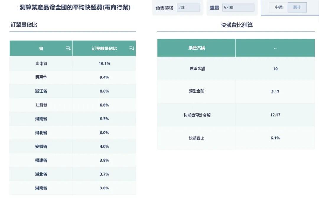The width and height of the screenshot is (319, 211).
Task: Click the 快遞費比測算 section heading
Action: tap(237, 25)
